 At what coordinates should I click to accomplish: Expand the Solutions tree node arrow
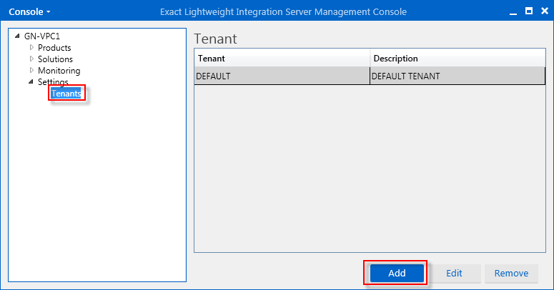pyautogui.click(x=31, y=59)
